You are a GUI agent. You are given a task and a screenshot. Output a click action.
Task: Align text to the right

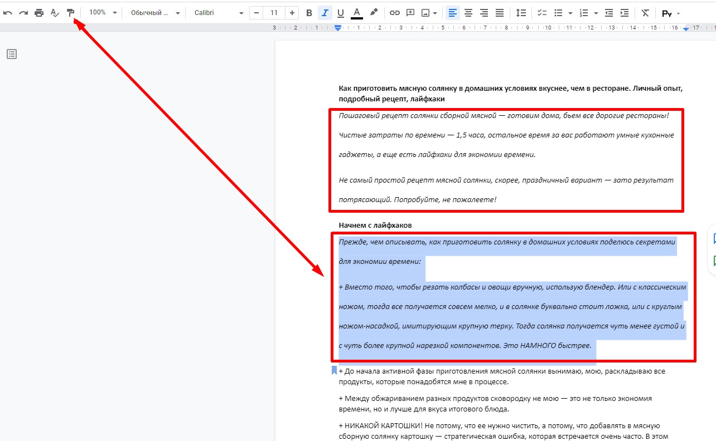coord(484,13)
